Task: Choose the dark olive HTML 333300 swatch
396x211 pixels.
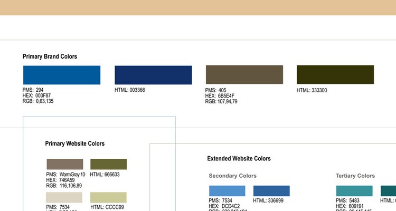Action: (x=335, y=74)
